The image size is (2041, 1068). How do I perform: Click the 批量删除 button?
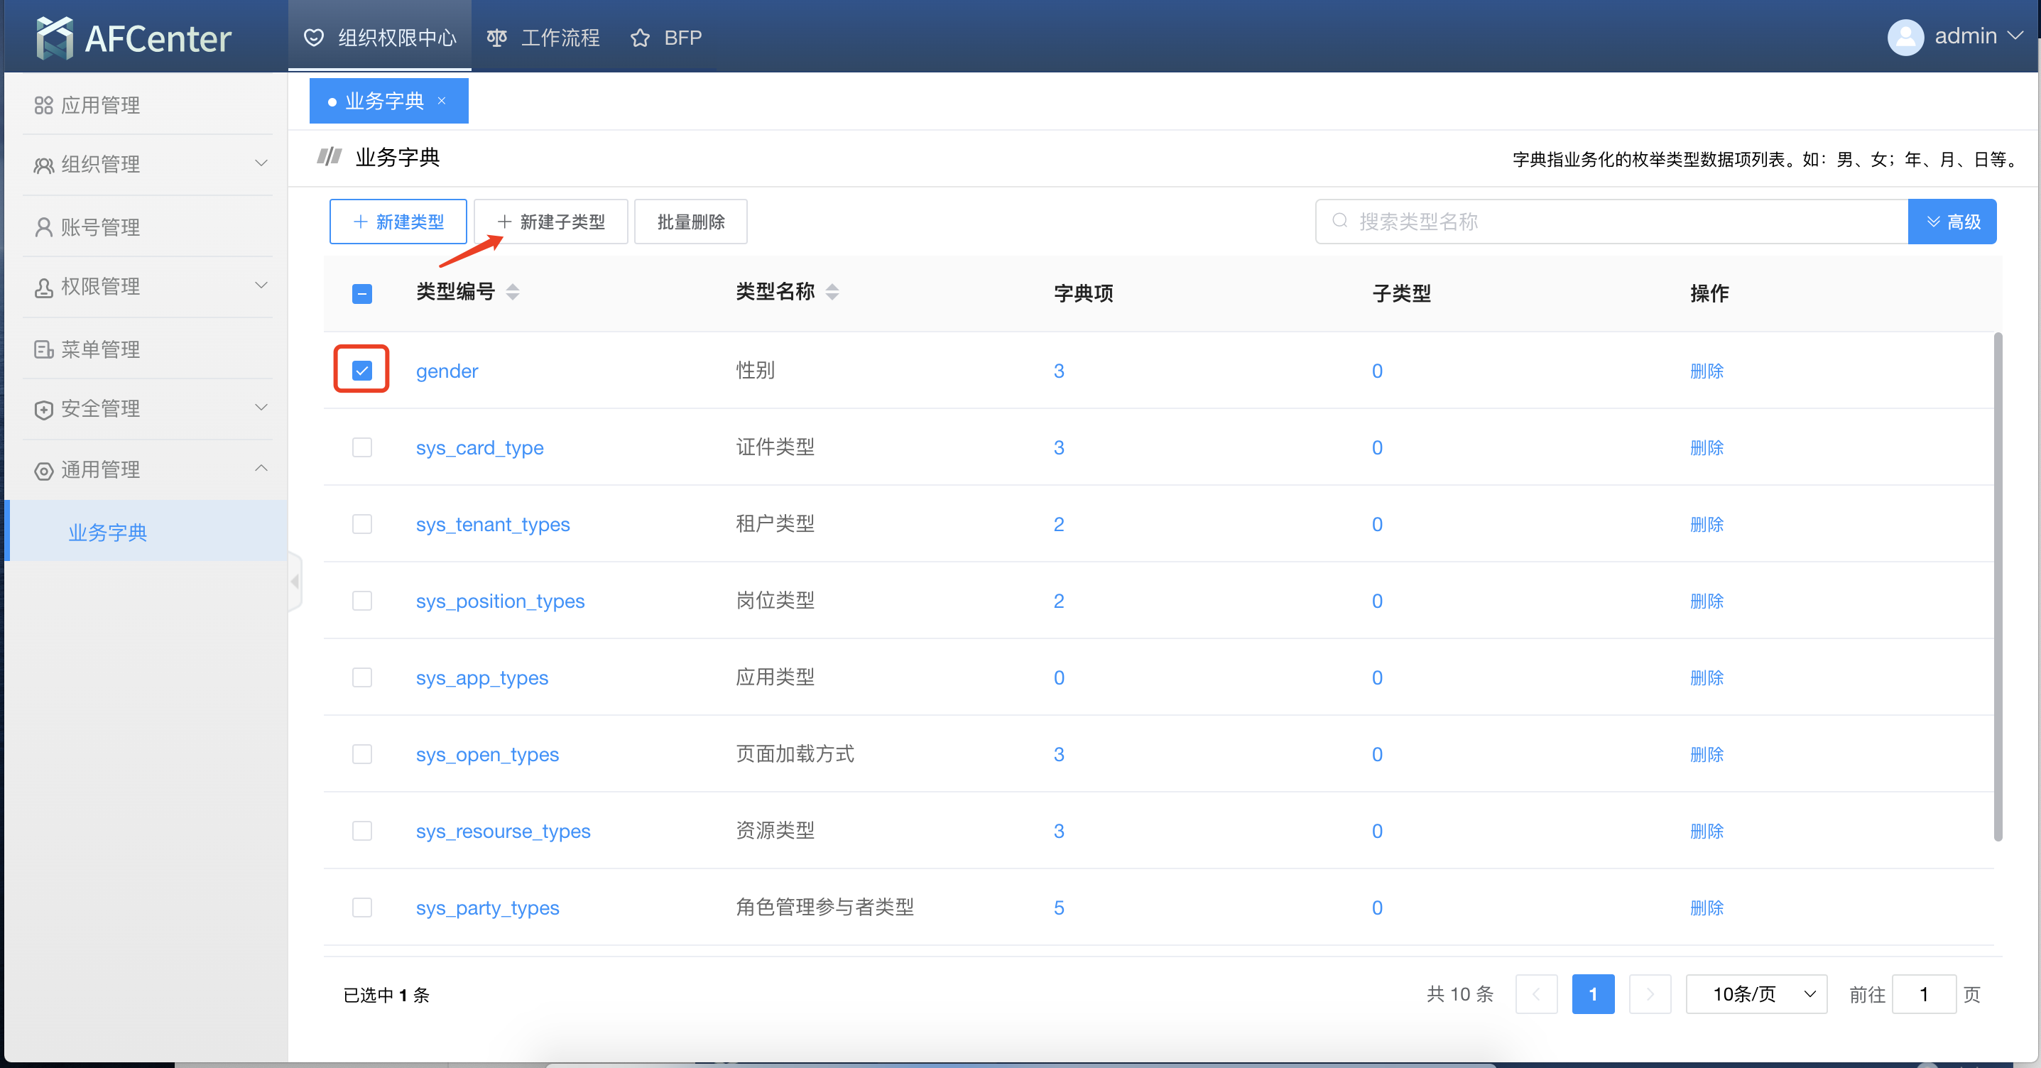click(x=691, y=222)
